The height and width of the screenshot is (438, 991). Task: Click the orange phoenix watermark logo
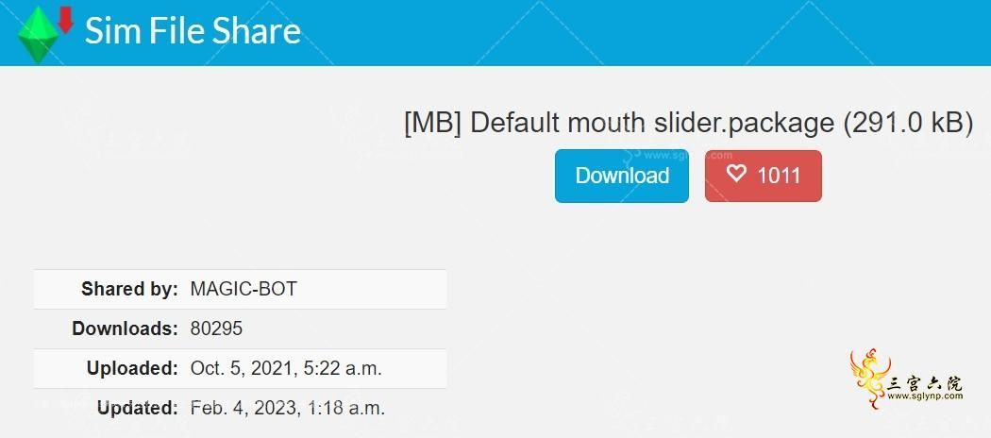[x=869, y=379]
